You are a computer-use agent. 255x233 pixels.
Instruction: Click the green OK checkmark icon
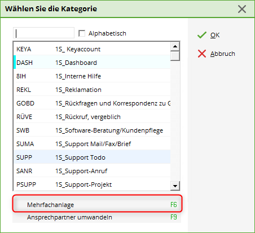pyautogui.click(x=202, y=35)
